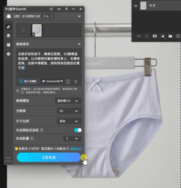Viewport: 181px width, 188px height.
Task: Click the info icon beside the warm tip
Action: click(x=18, y=91)
